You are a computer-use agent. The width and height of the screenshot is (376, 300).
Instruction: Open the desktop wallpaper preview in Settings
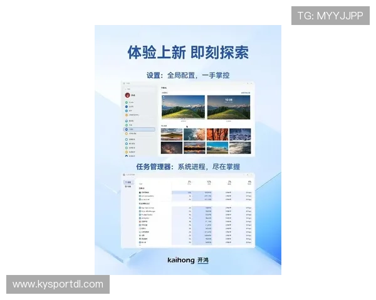[183, 107]
